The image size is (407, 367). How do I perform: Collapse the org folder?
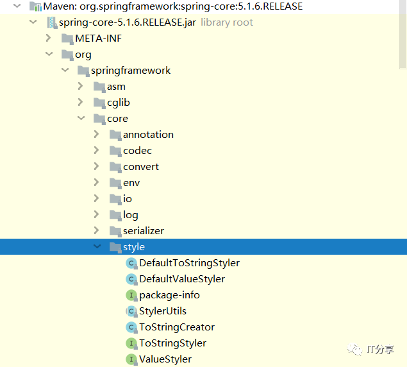(x=49, y=54)
